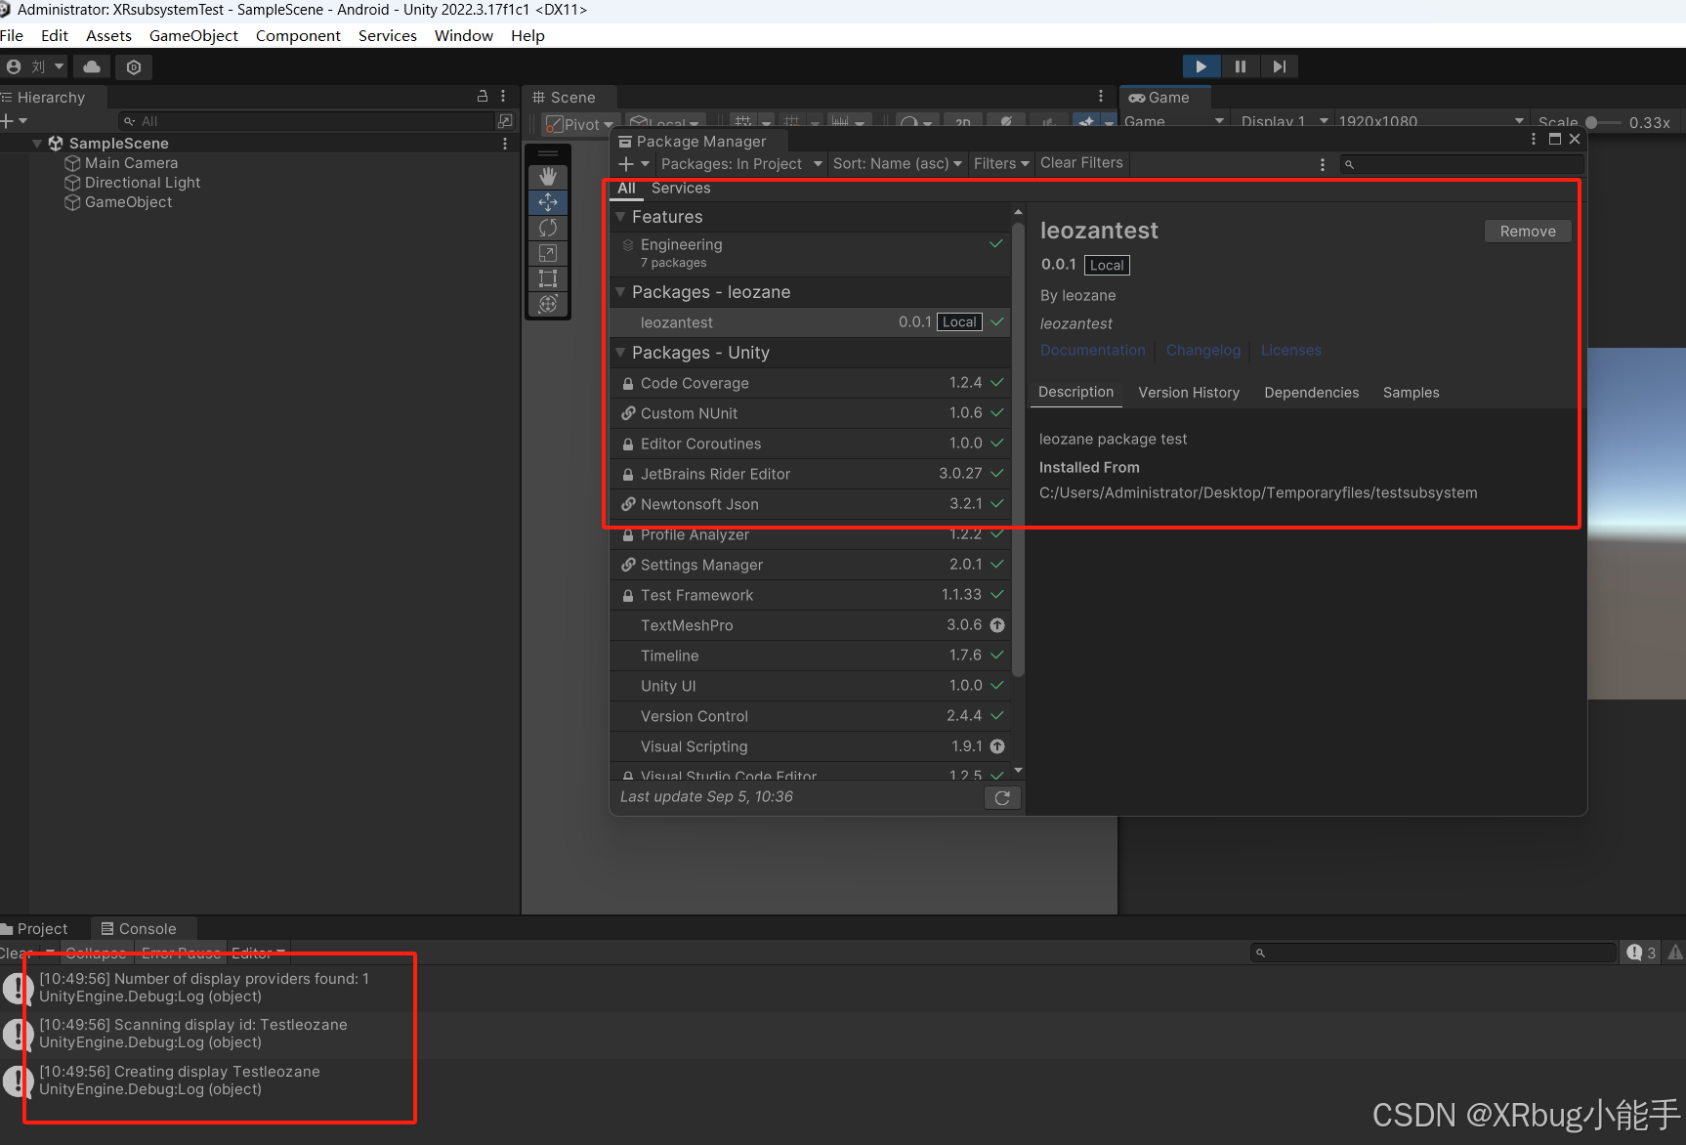Open the Filters dropdown
The height and width of the screenshot is (1145, 1686).
[x=1001, y=164]
